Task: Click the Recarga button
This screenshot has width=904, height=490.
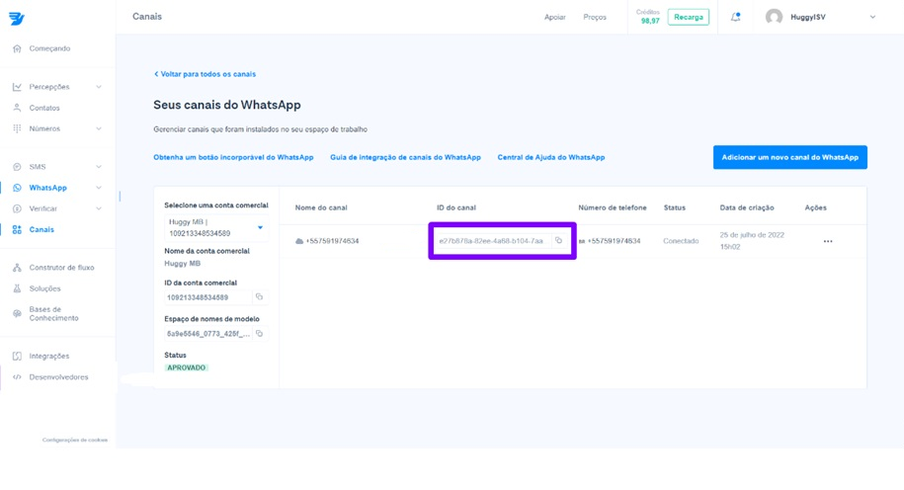Action: pyautogui.click(x=689, y=18)
